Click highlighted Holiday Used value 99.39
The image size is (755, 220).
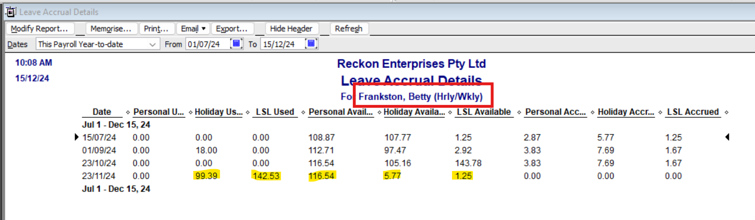[206, 176]
